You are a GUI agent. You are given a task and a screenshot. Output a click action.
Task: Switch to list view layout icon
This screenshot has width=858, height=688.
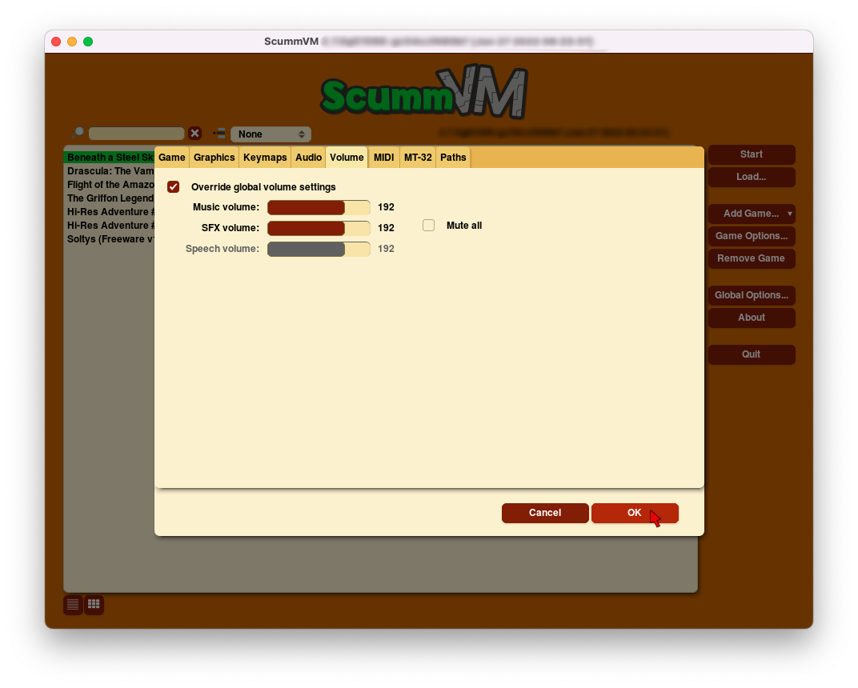(73, 605)
